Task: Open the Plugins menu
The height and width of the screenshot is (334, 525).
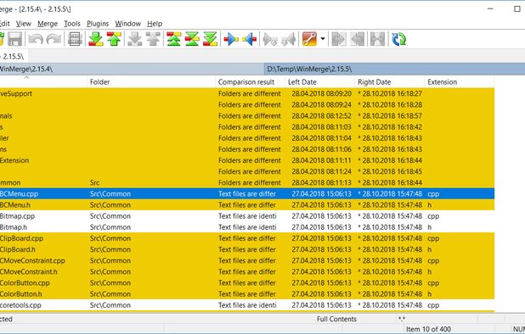Action: coord(98,24)
